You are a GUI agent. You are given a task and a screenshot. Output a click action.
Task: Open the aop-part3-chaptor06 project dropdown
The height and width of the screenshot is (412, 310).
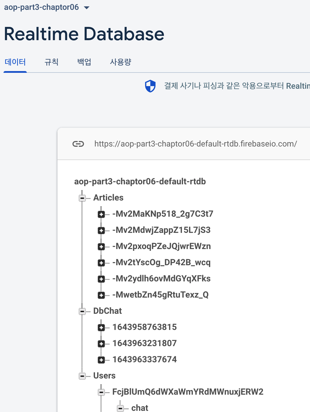pos(47,7)
